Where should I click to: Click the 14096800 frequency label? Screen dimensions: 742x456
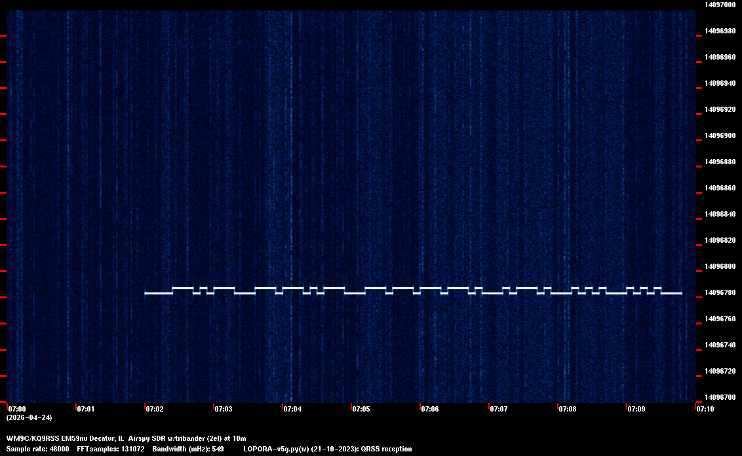(x=719, y=266)
